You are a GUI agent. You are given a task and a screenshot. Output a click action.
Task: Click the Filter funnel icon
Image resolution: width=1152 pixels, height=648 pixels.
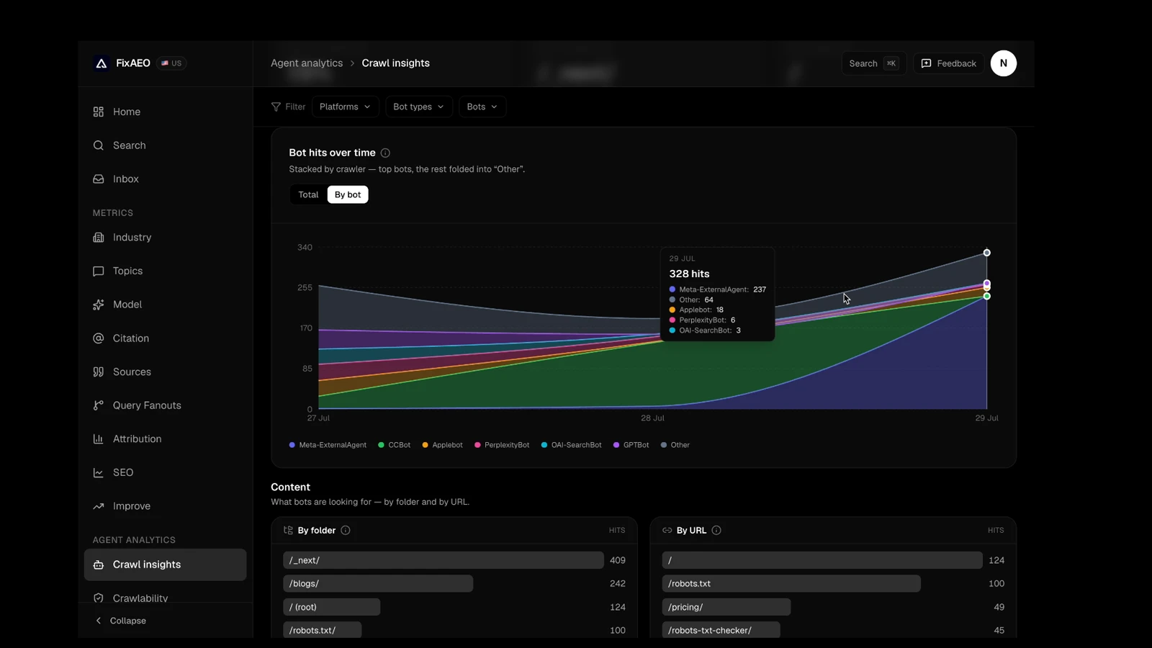point(276,107)
